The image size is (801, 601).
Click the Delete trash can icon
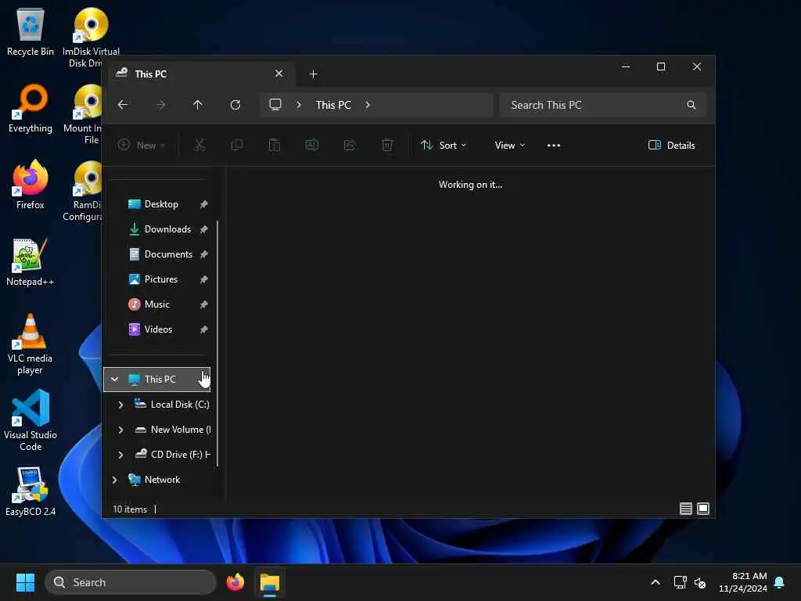[387, 145]
